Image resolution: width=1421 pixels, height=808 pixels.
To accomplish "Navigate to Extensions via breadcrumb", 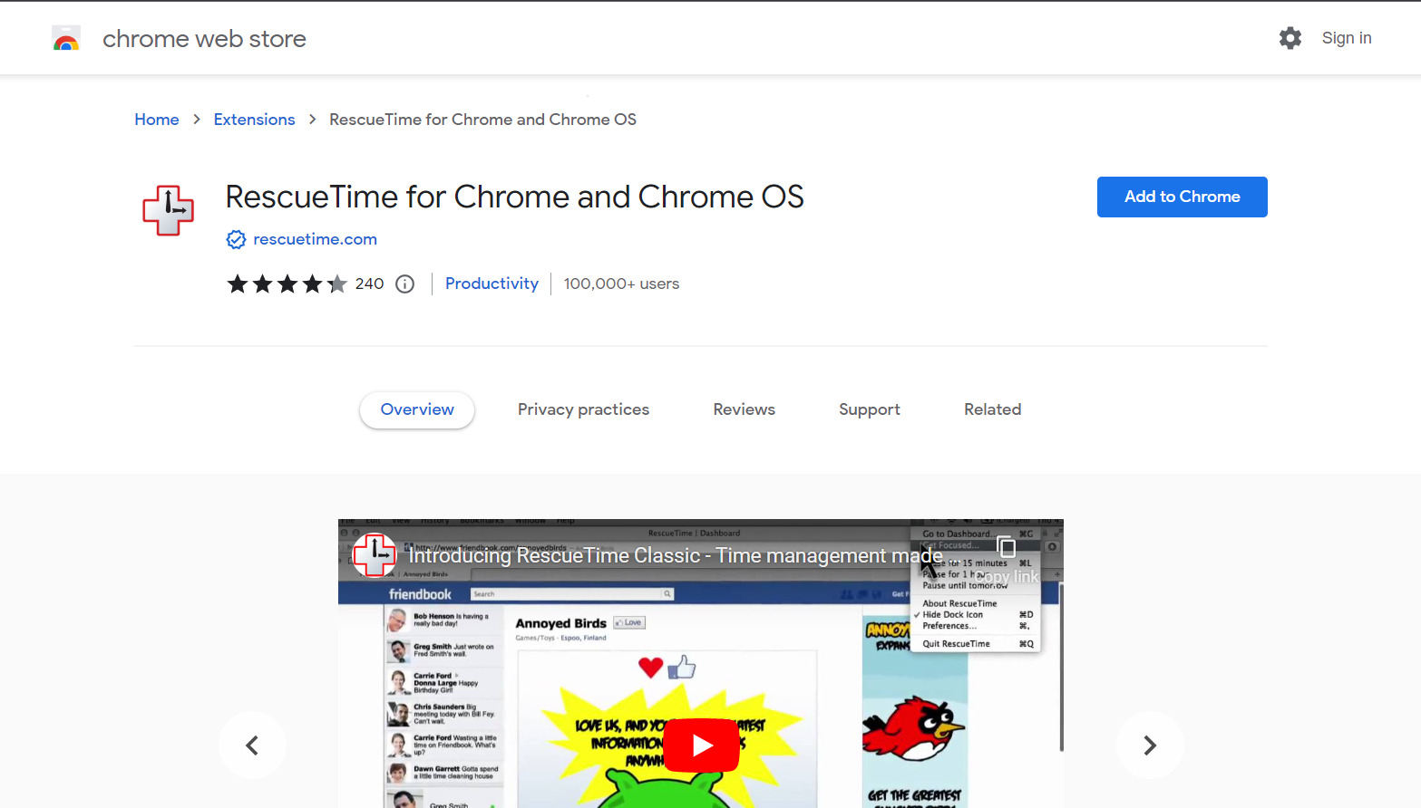I will 254,119.
